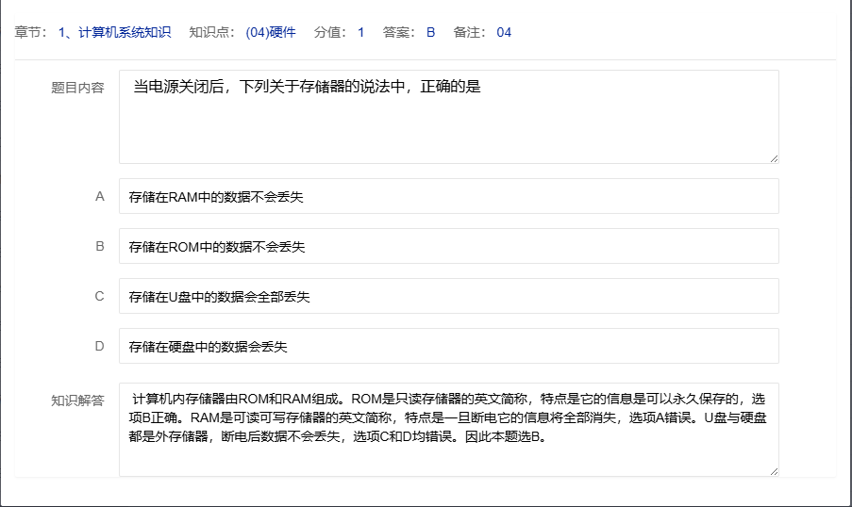Screen dimensions: 852x507
Task: Click the resize handle of 题目内容 textarea
Action: point(774,158)
